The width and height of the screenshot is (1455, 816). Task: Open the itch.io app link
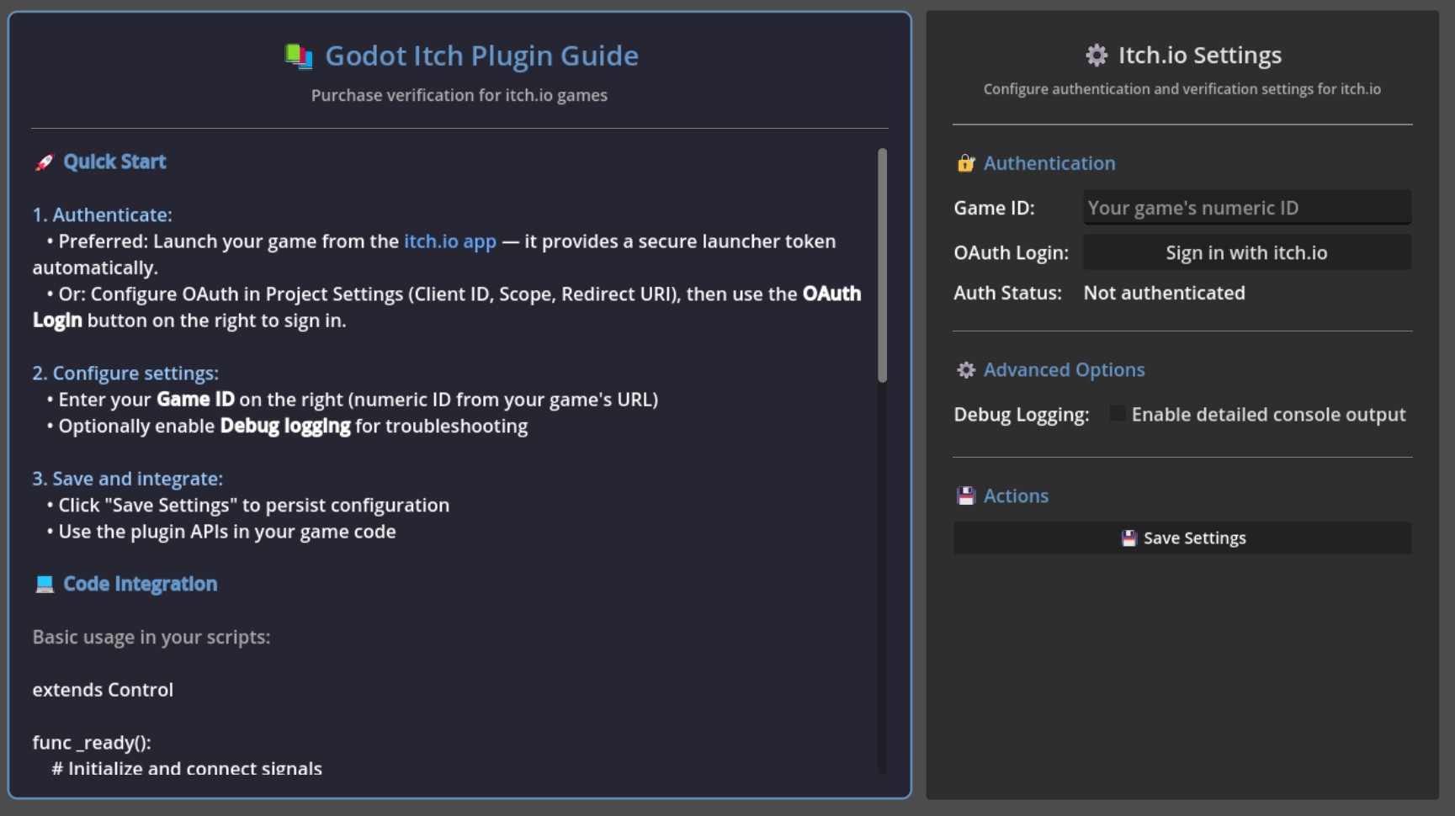click(449, 241)
